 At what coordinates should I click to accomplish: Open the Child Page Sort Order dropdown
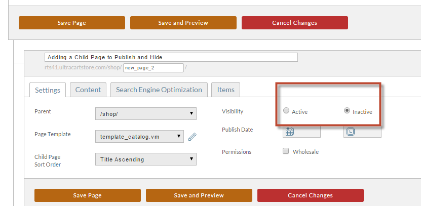(146, 159)
